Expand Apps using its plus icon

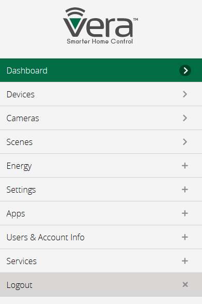tap(185, 213)
